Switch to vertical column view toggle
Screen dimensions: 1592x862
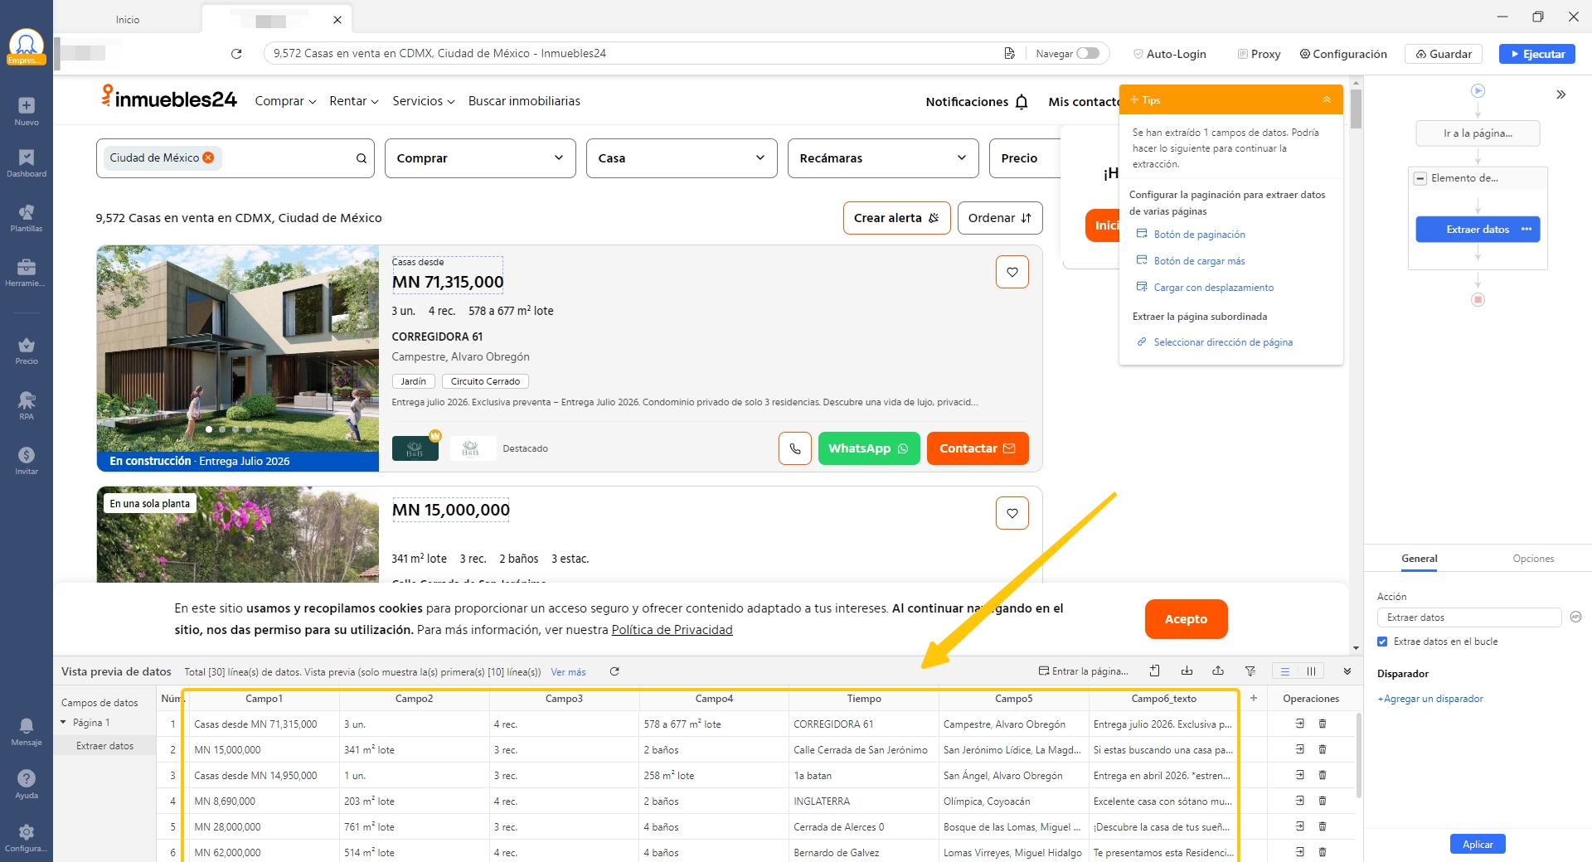pyautogui.click(x=1311, y=671)
